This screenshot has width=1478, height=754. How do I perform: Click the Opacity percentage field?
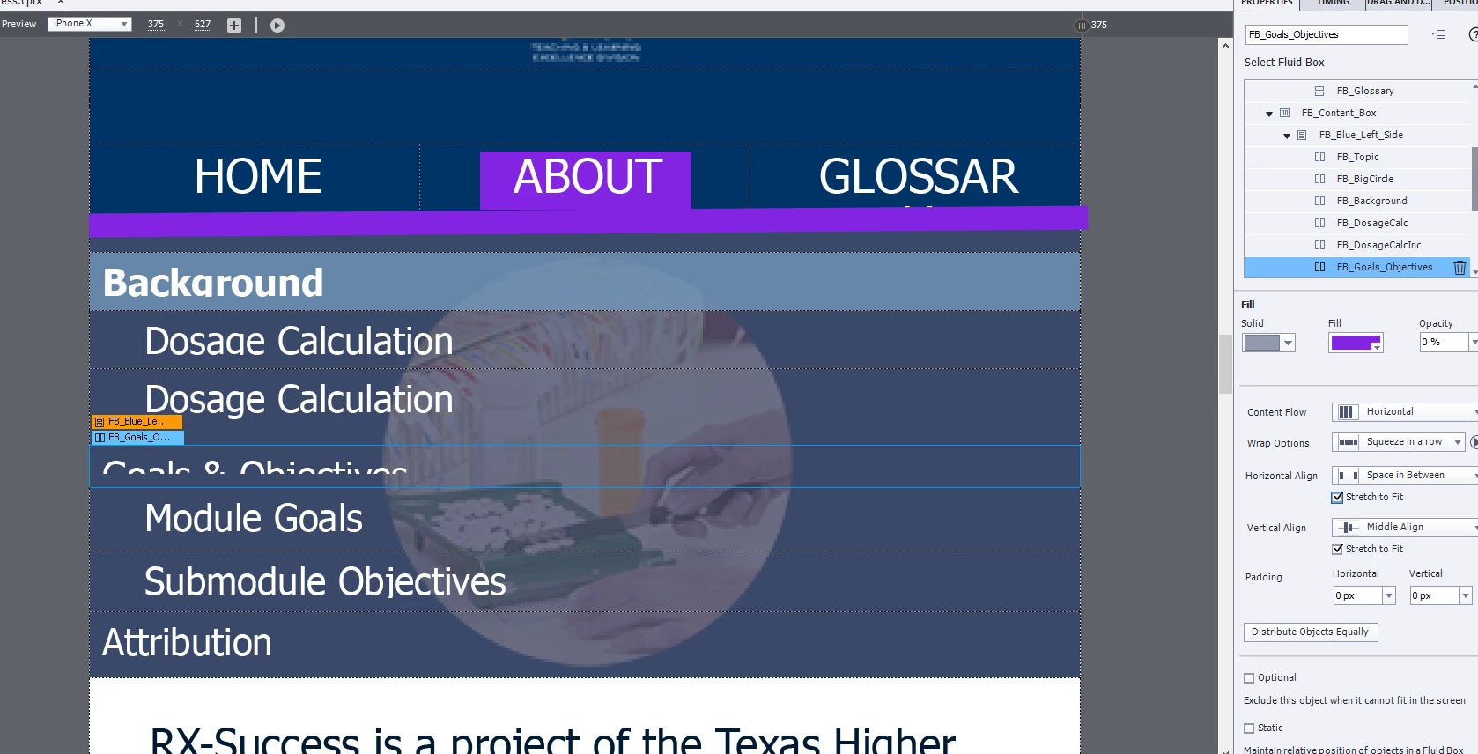[1443, 342]
